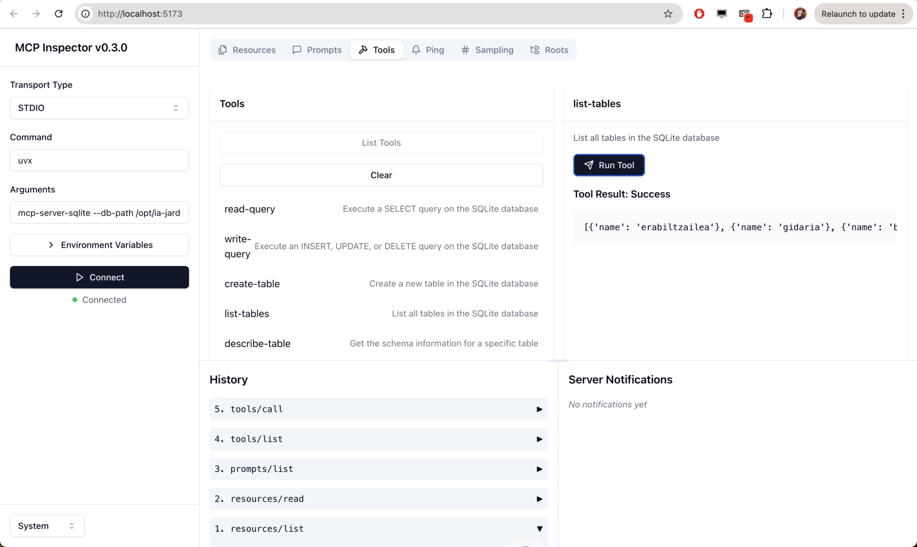Open the System theme dropdown
The height and width of the screenshot is (547, 917).
[x=47, y=526]
